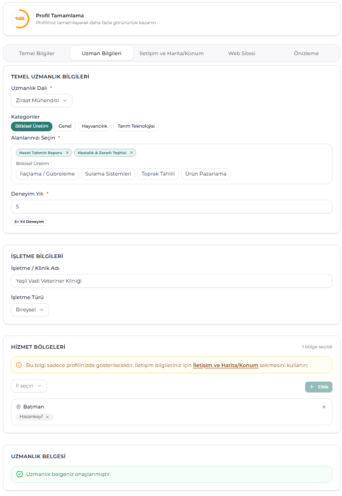Screen dimensions: 342x496
Task: Click the green approval checkmark icon
Action: (x=19, y=474)
